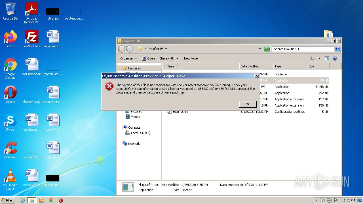The image size is (363, 204).
Task: Show hidden tray icons arrow
Action: pos(316,200)
